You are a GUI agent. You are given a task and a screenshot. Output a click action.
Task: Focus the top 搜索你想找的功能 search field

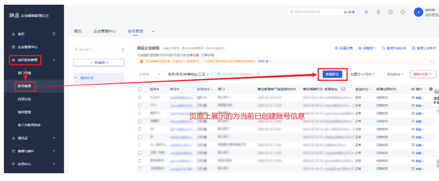point(315,12)
